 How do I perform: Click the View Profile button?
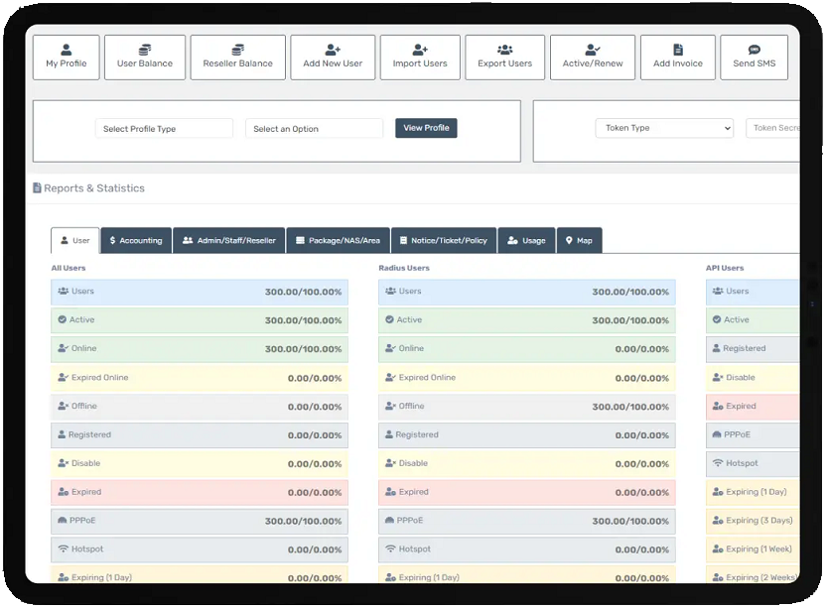click(x=426, y=128)
